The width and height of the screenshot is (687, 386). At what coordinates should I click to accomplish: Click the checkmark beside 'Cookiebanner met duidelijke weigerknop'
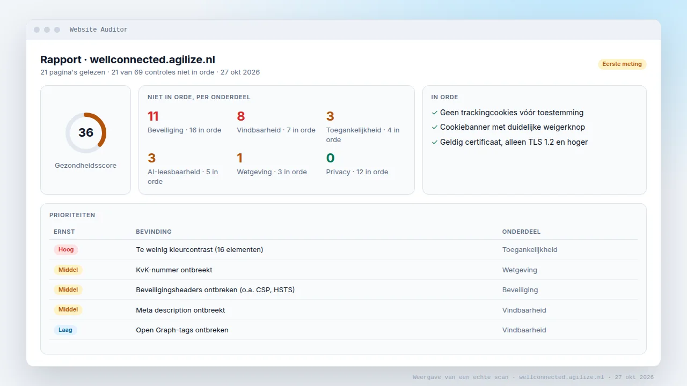pyautogui.click(x=434, y=128)
